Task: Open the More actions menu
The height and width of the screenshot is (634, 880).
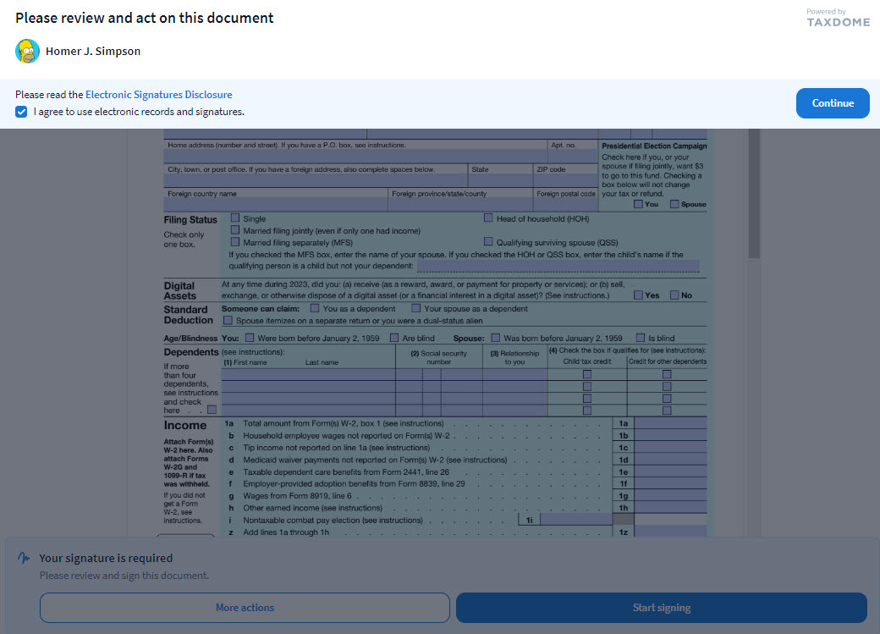Action: point(245,608)
